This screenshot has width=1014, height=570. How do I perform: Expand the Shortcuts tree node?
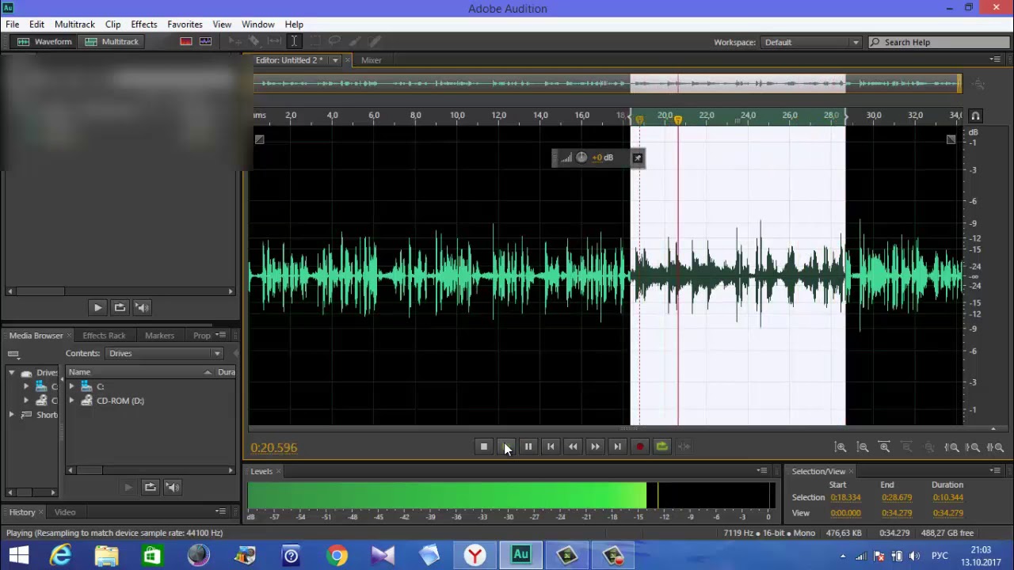pyautogui.click(x=11, y=415)
